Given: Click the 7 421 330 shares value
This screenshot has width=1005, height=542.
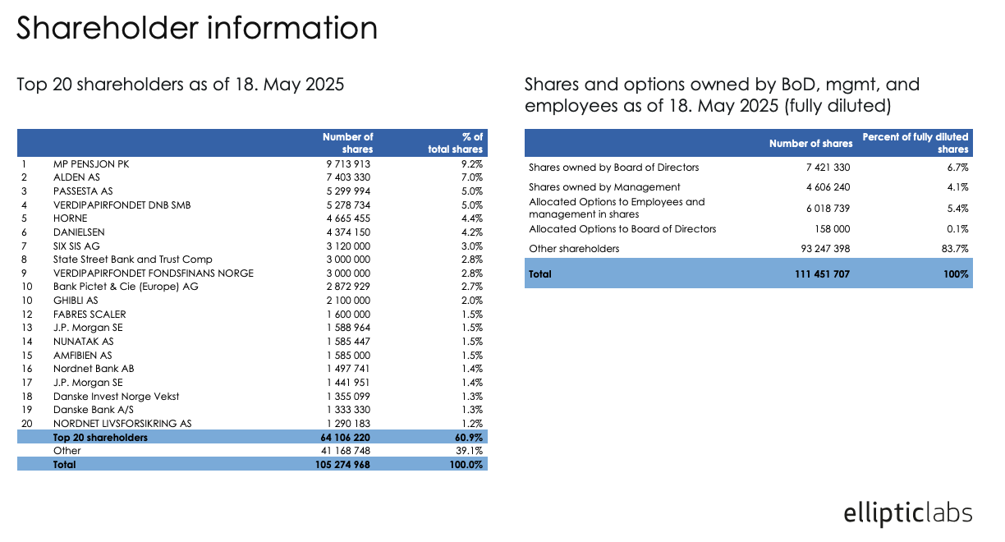Looking at the screenshot, I should coord(826,168).
